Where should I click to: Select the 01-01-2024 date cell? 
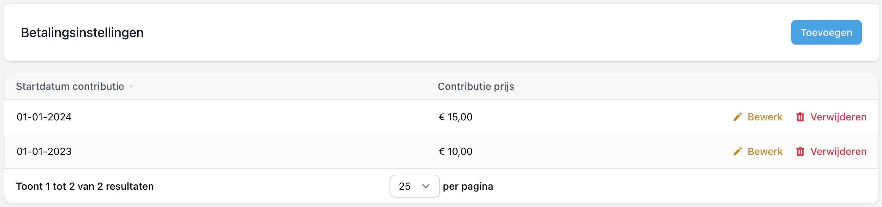point(44,117)
